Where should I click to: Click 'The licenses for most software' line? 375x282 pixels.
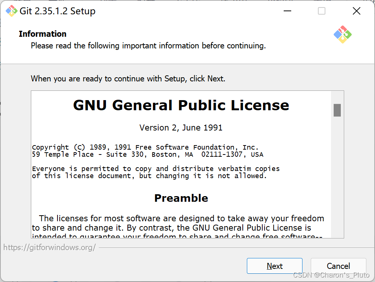181,218
